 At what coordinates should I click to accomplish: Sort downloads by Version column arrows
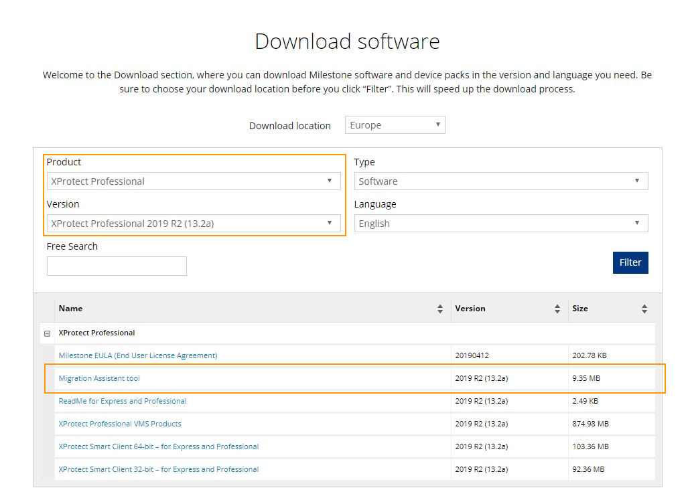[x=557, y=309]
